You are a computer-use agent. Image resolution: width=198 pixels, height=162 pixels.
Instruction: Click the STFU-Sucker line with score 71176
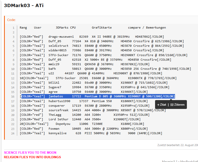(x=104, y=55)
